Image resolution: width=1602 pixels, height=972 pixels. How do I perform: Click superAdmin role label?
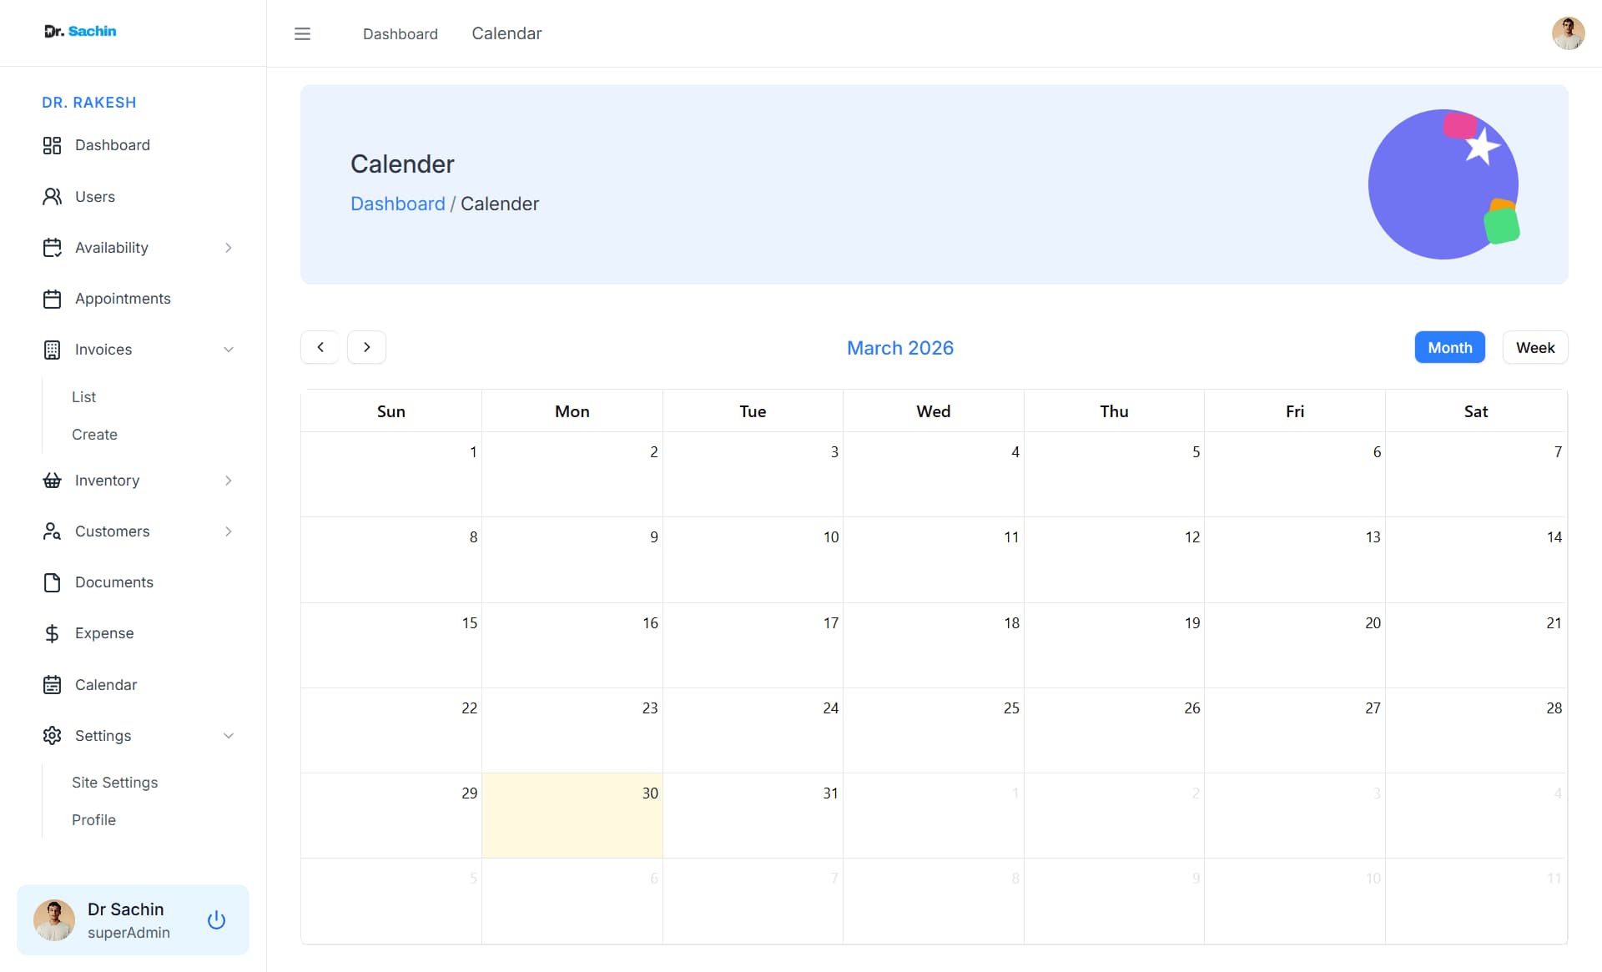pyautogui.click(x=128, y=932)
